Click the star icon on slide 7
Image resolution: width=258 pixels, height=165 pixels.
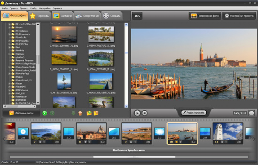tap(40, 142)
